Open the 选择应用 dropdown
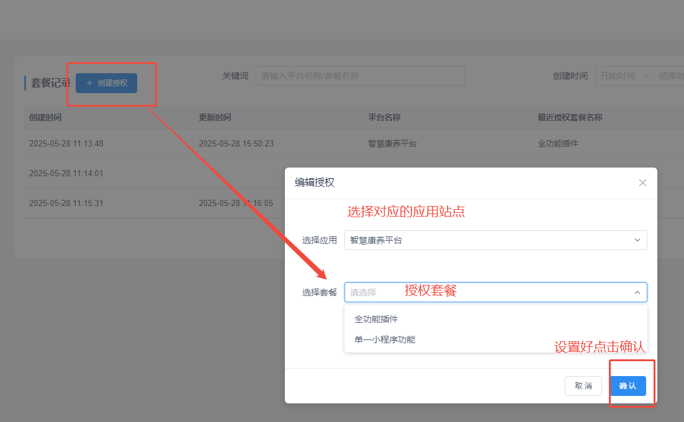The image size is (684, 422). [495, 240]
